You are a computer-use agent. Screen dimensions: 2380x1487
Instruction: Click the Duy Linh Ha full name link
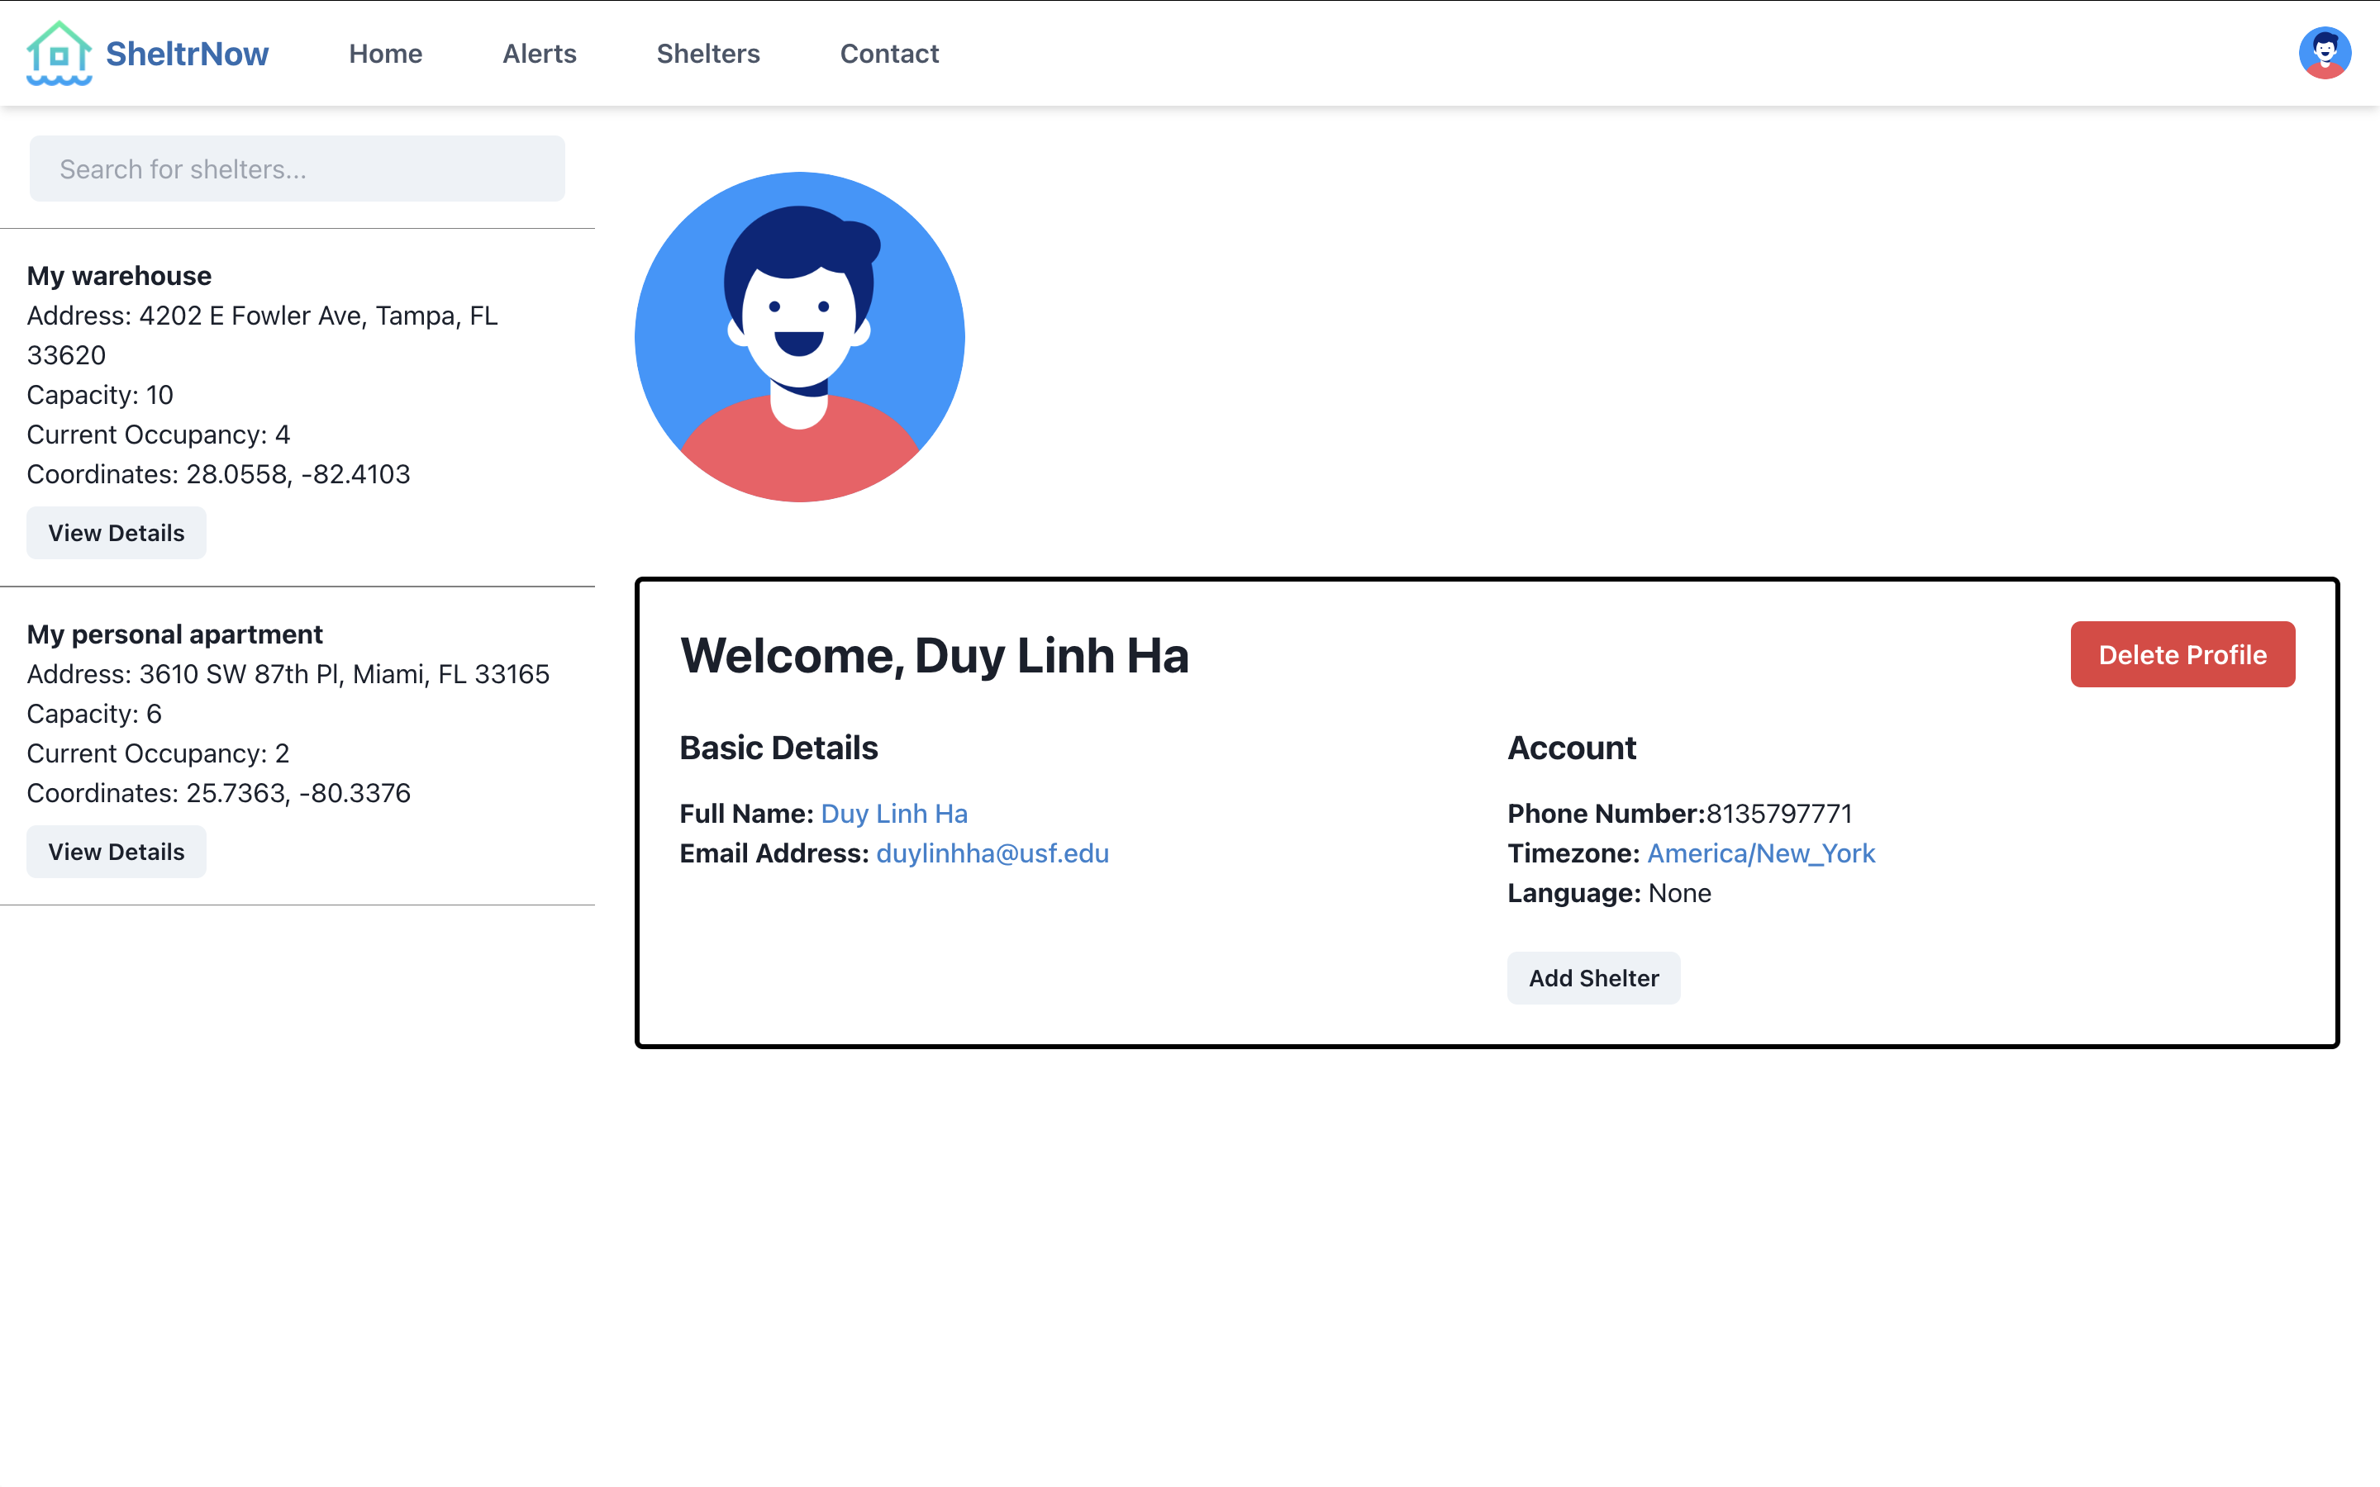[x=894, y=815]
